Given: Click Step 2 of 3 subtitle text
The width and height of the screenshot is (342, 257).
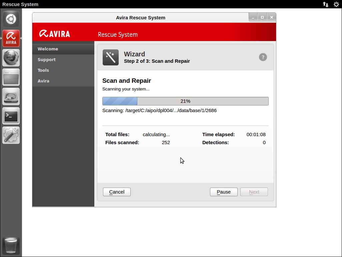Looking at the screenshot, I should pos(157,61).
